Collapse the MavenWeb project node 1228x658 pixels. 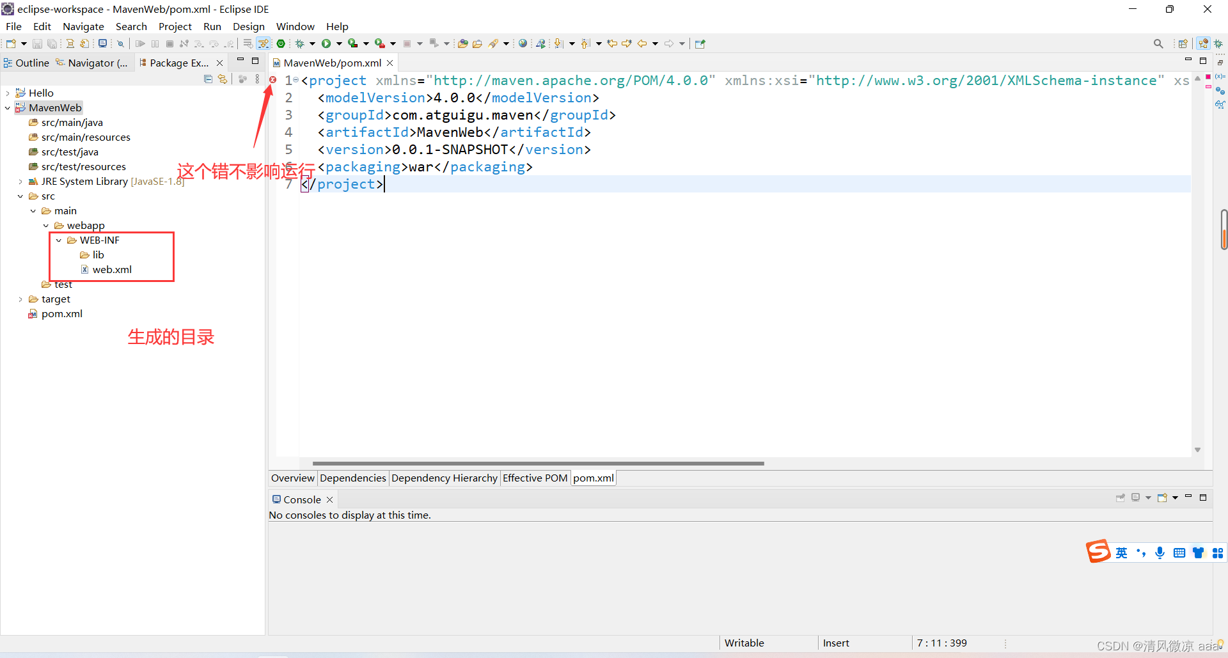8,108
